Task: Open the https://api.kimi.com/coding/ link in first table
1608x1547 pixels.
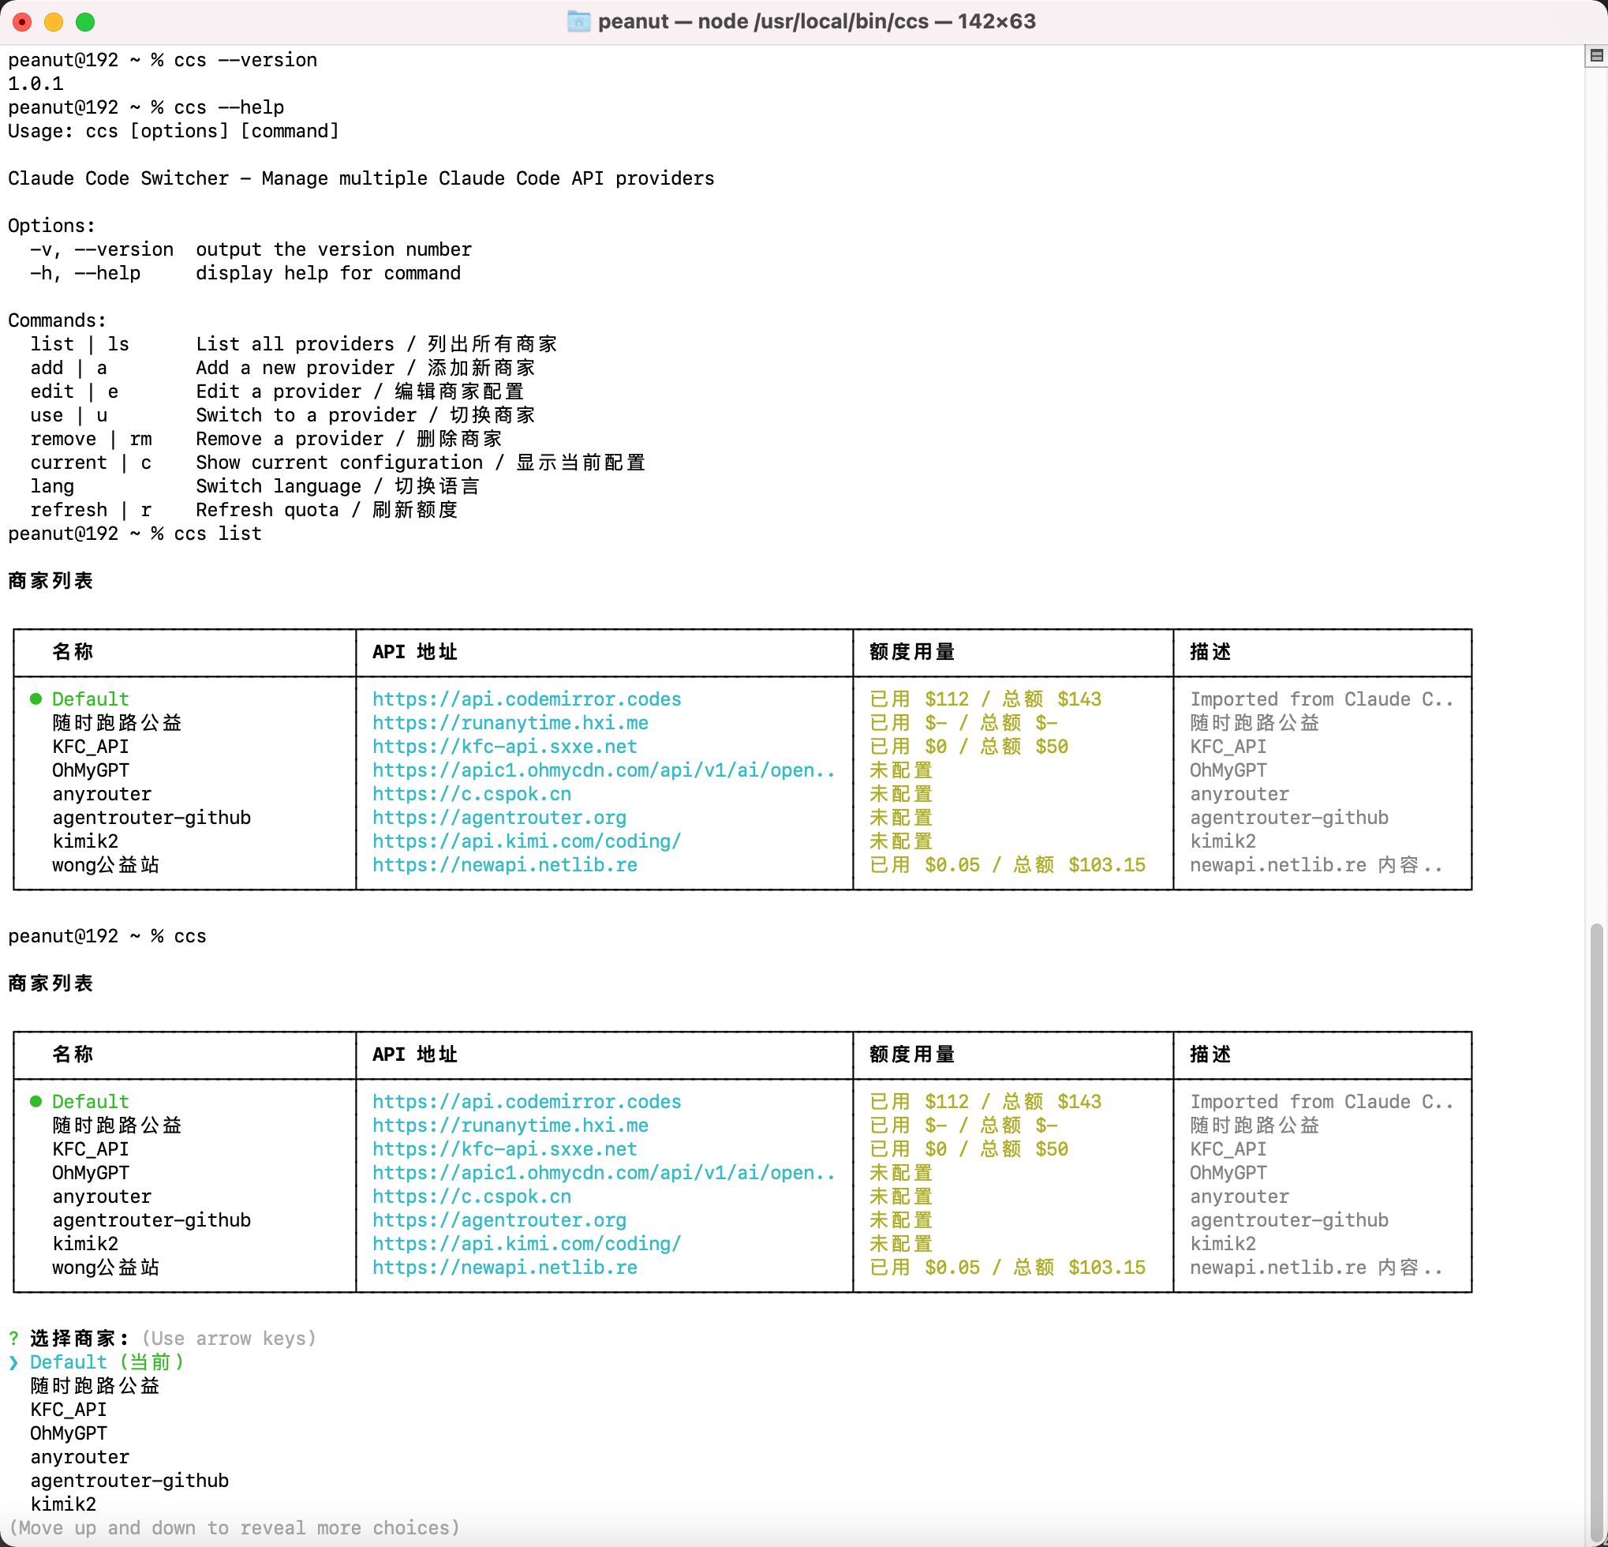Action: click(527, 841)
